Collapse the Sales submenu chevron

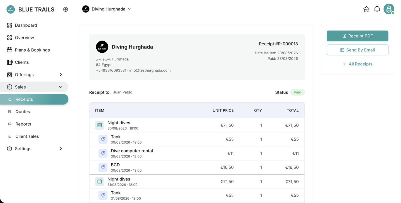point(61,87)
